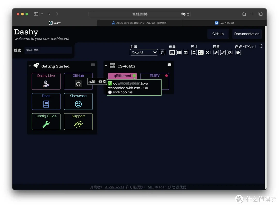The height and width of the screenshot is (206, 279).
Task: Focus the 搜索 filter input field
Action: (48, 50)
